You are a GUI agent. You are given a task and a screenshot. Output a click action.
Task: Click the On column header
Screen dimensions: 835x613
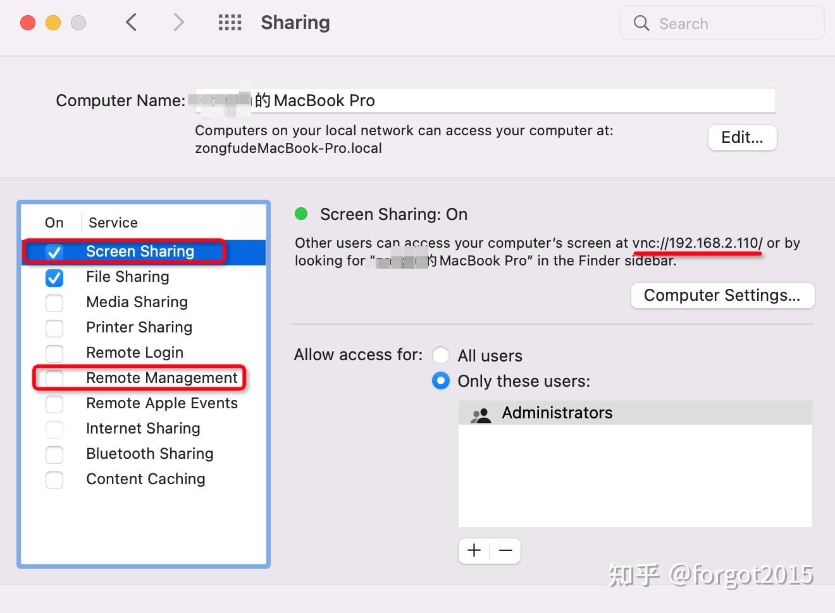tap(54, 222)
